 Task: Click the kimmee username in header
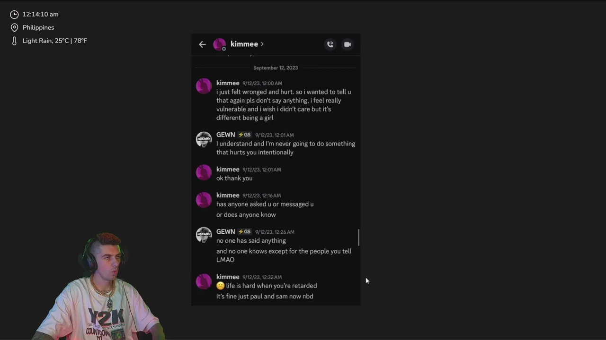[244, 44]
